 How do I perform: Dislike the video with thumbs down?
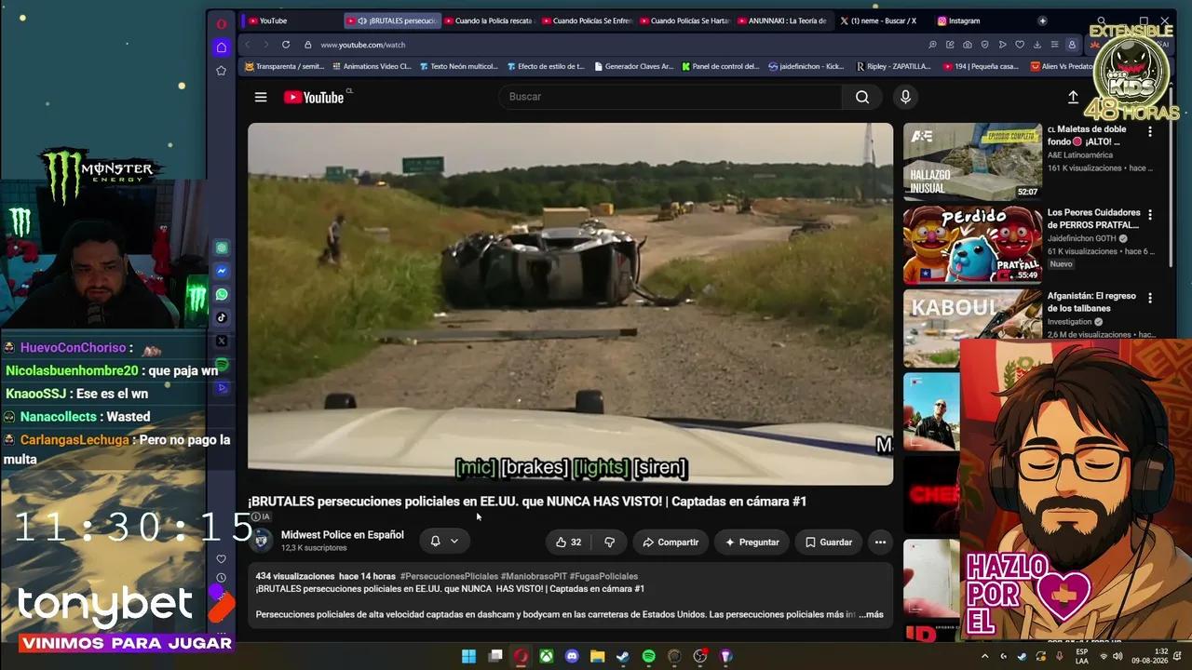pos(609,542)
